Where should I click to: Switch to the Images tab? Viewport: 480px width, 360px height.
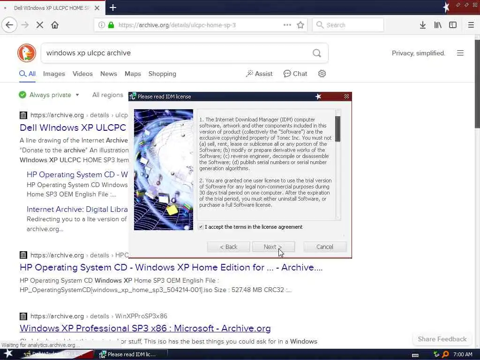[x=54, y=74]
